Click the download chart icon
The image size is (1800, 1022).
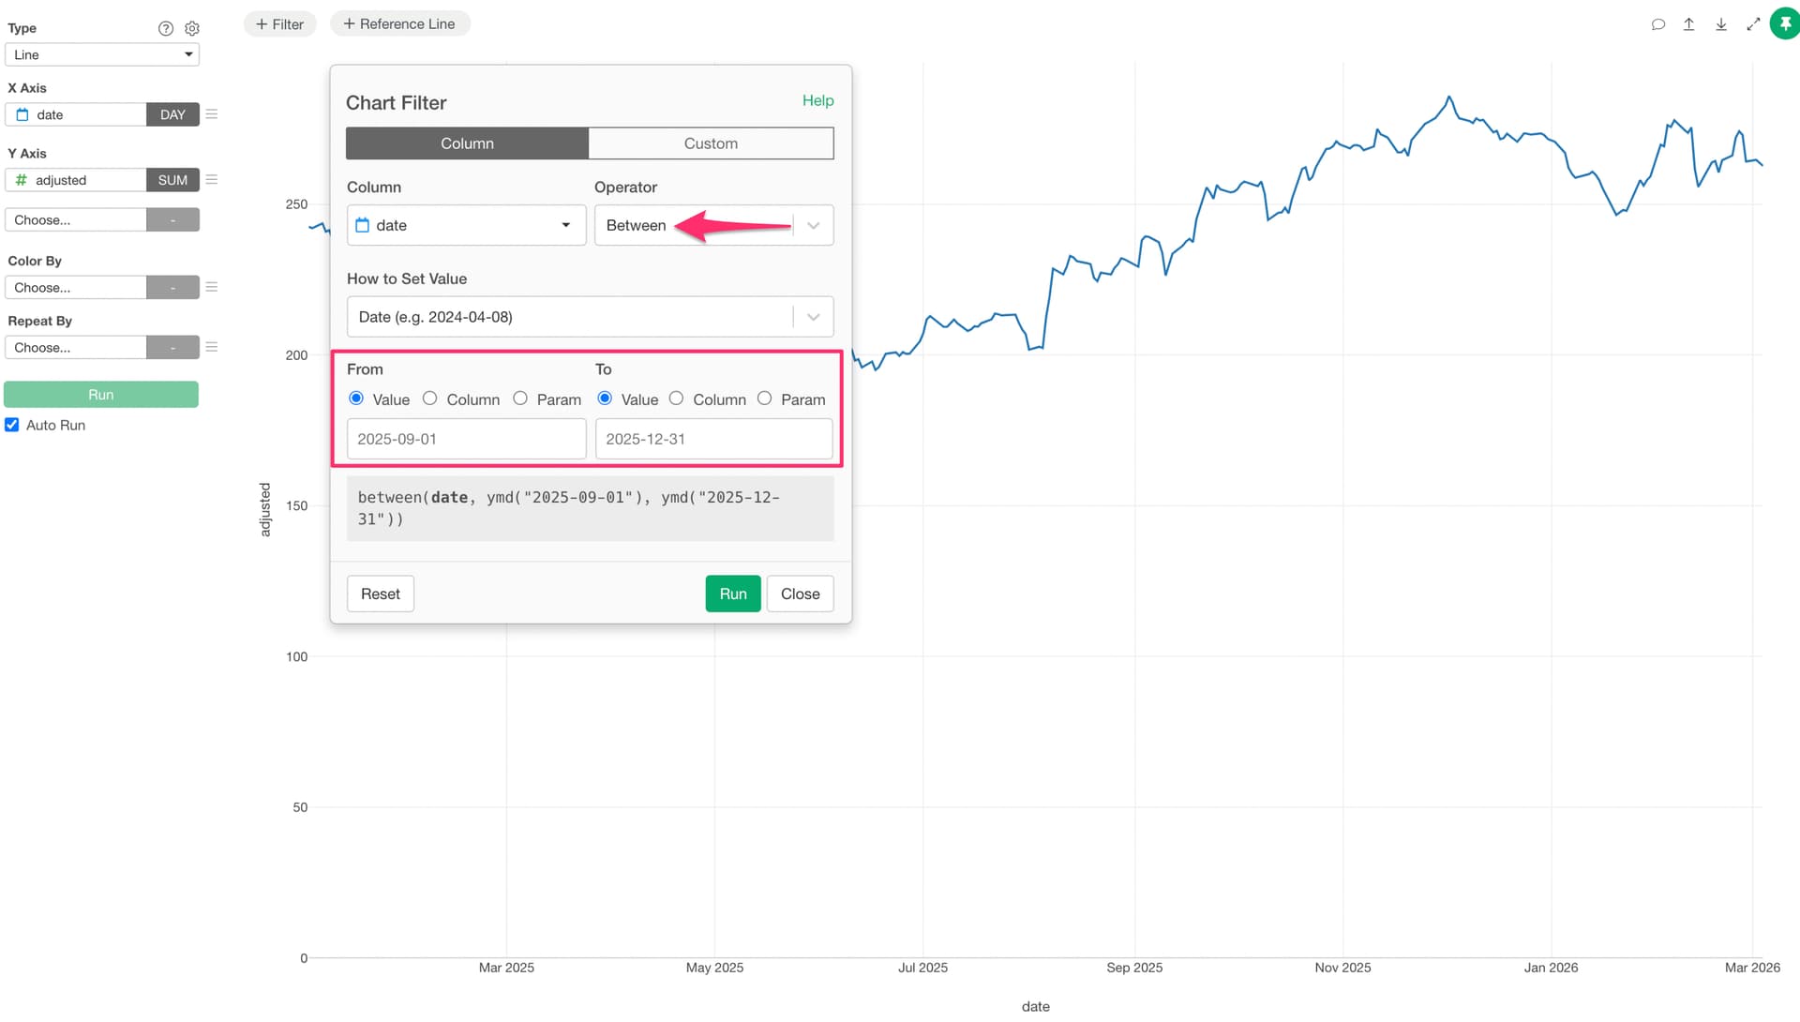coord(1721,24)
